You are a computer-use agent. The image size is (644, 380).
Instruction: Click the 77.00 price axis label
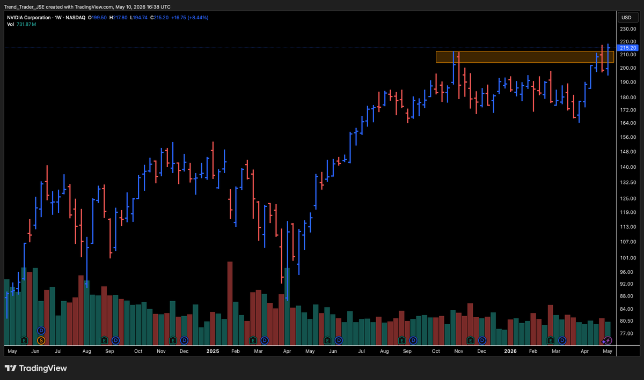click(627, 333)
